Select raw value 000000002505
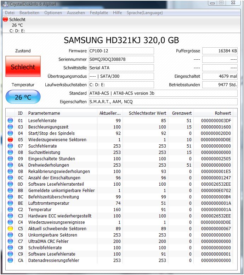Viewport: 244px width, 275px height. (216, 159)
